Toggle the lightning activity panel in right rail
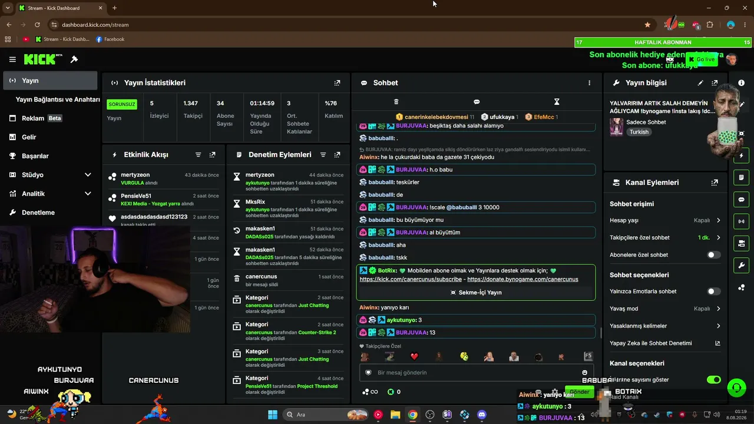The image size is (754, 424). 742,156
